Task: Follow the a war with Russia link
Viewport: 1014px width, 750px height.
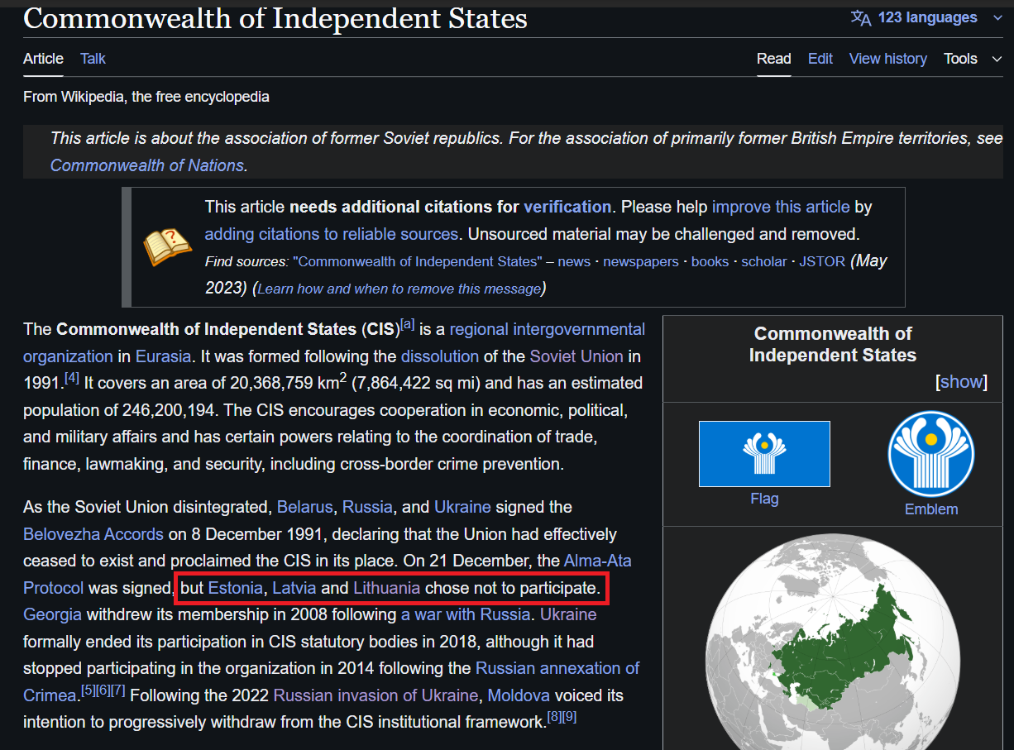Action: click(x=466, y=614)
